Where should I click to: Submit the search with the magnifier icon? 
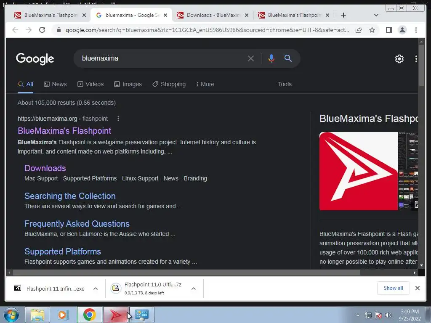point(288,58)
